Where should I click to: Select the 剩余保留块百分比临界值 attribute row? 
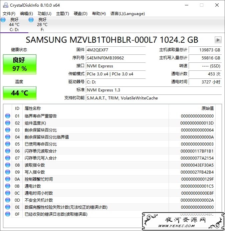click(x=109, y=137)
